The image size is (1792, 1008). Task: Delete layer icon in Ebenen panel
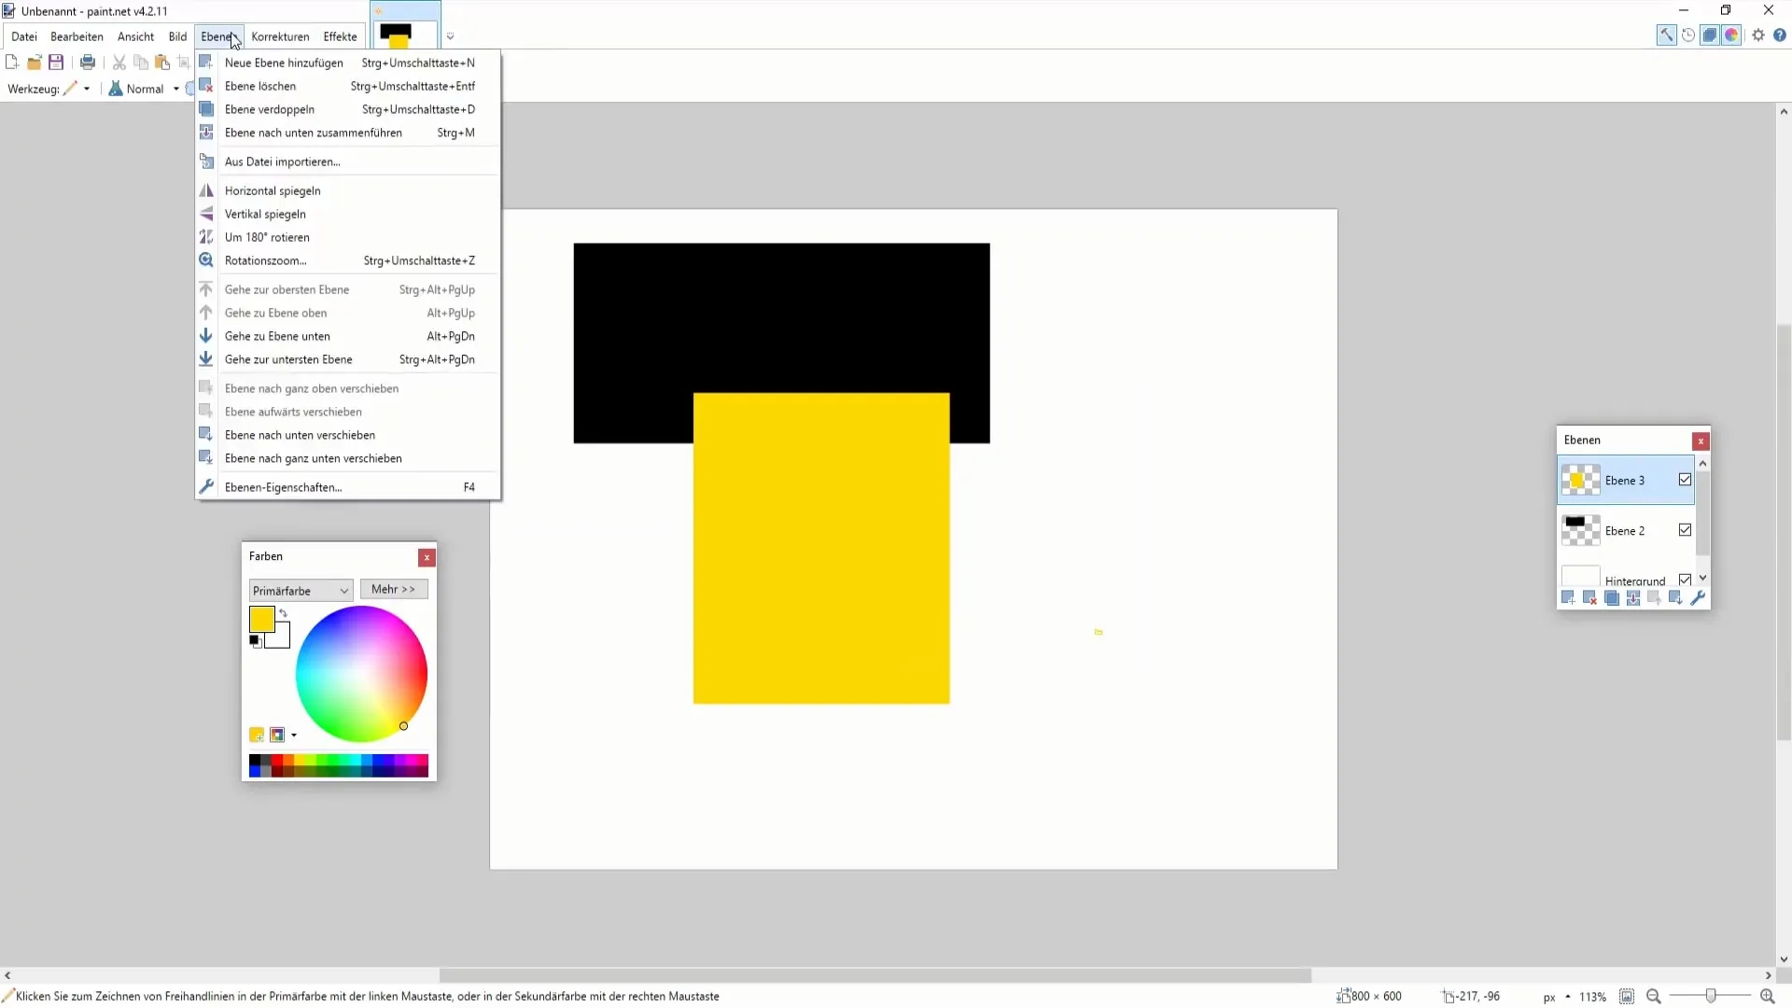point(1589,598)
